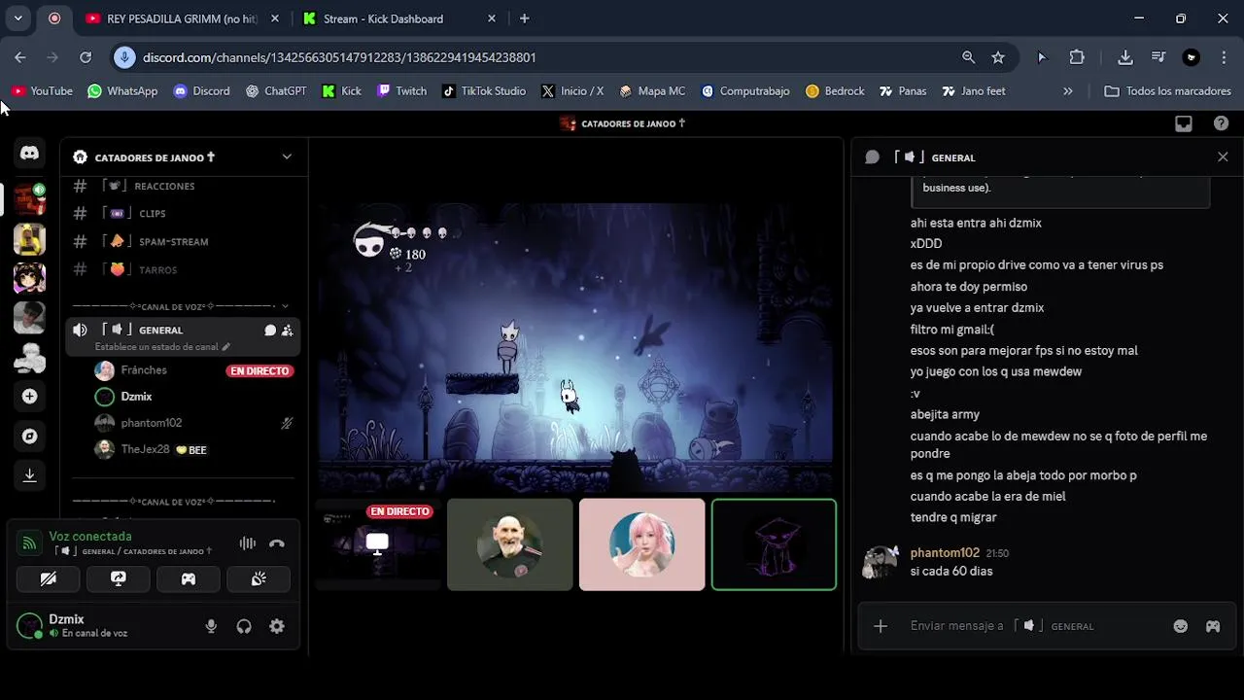Select GENERAL voice channel
The width and height of the screenshot is (1244, 700).
183,336
